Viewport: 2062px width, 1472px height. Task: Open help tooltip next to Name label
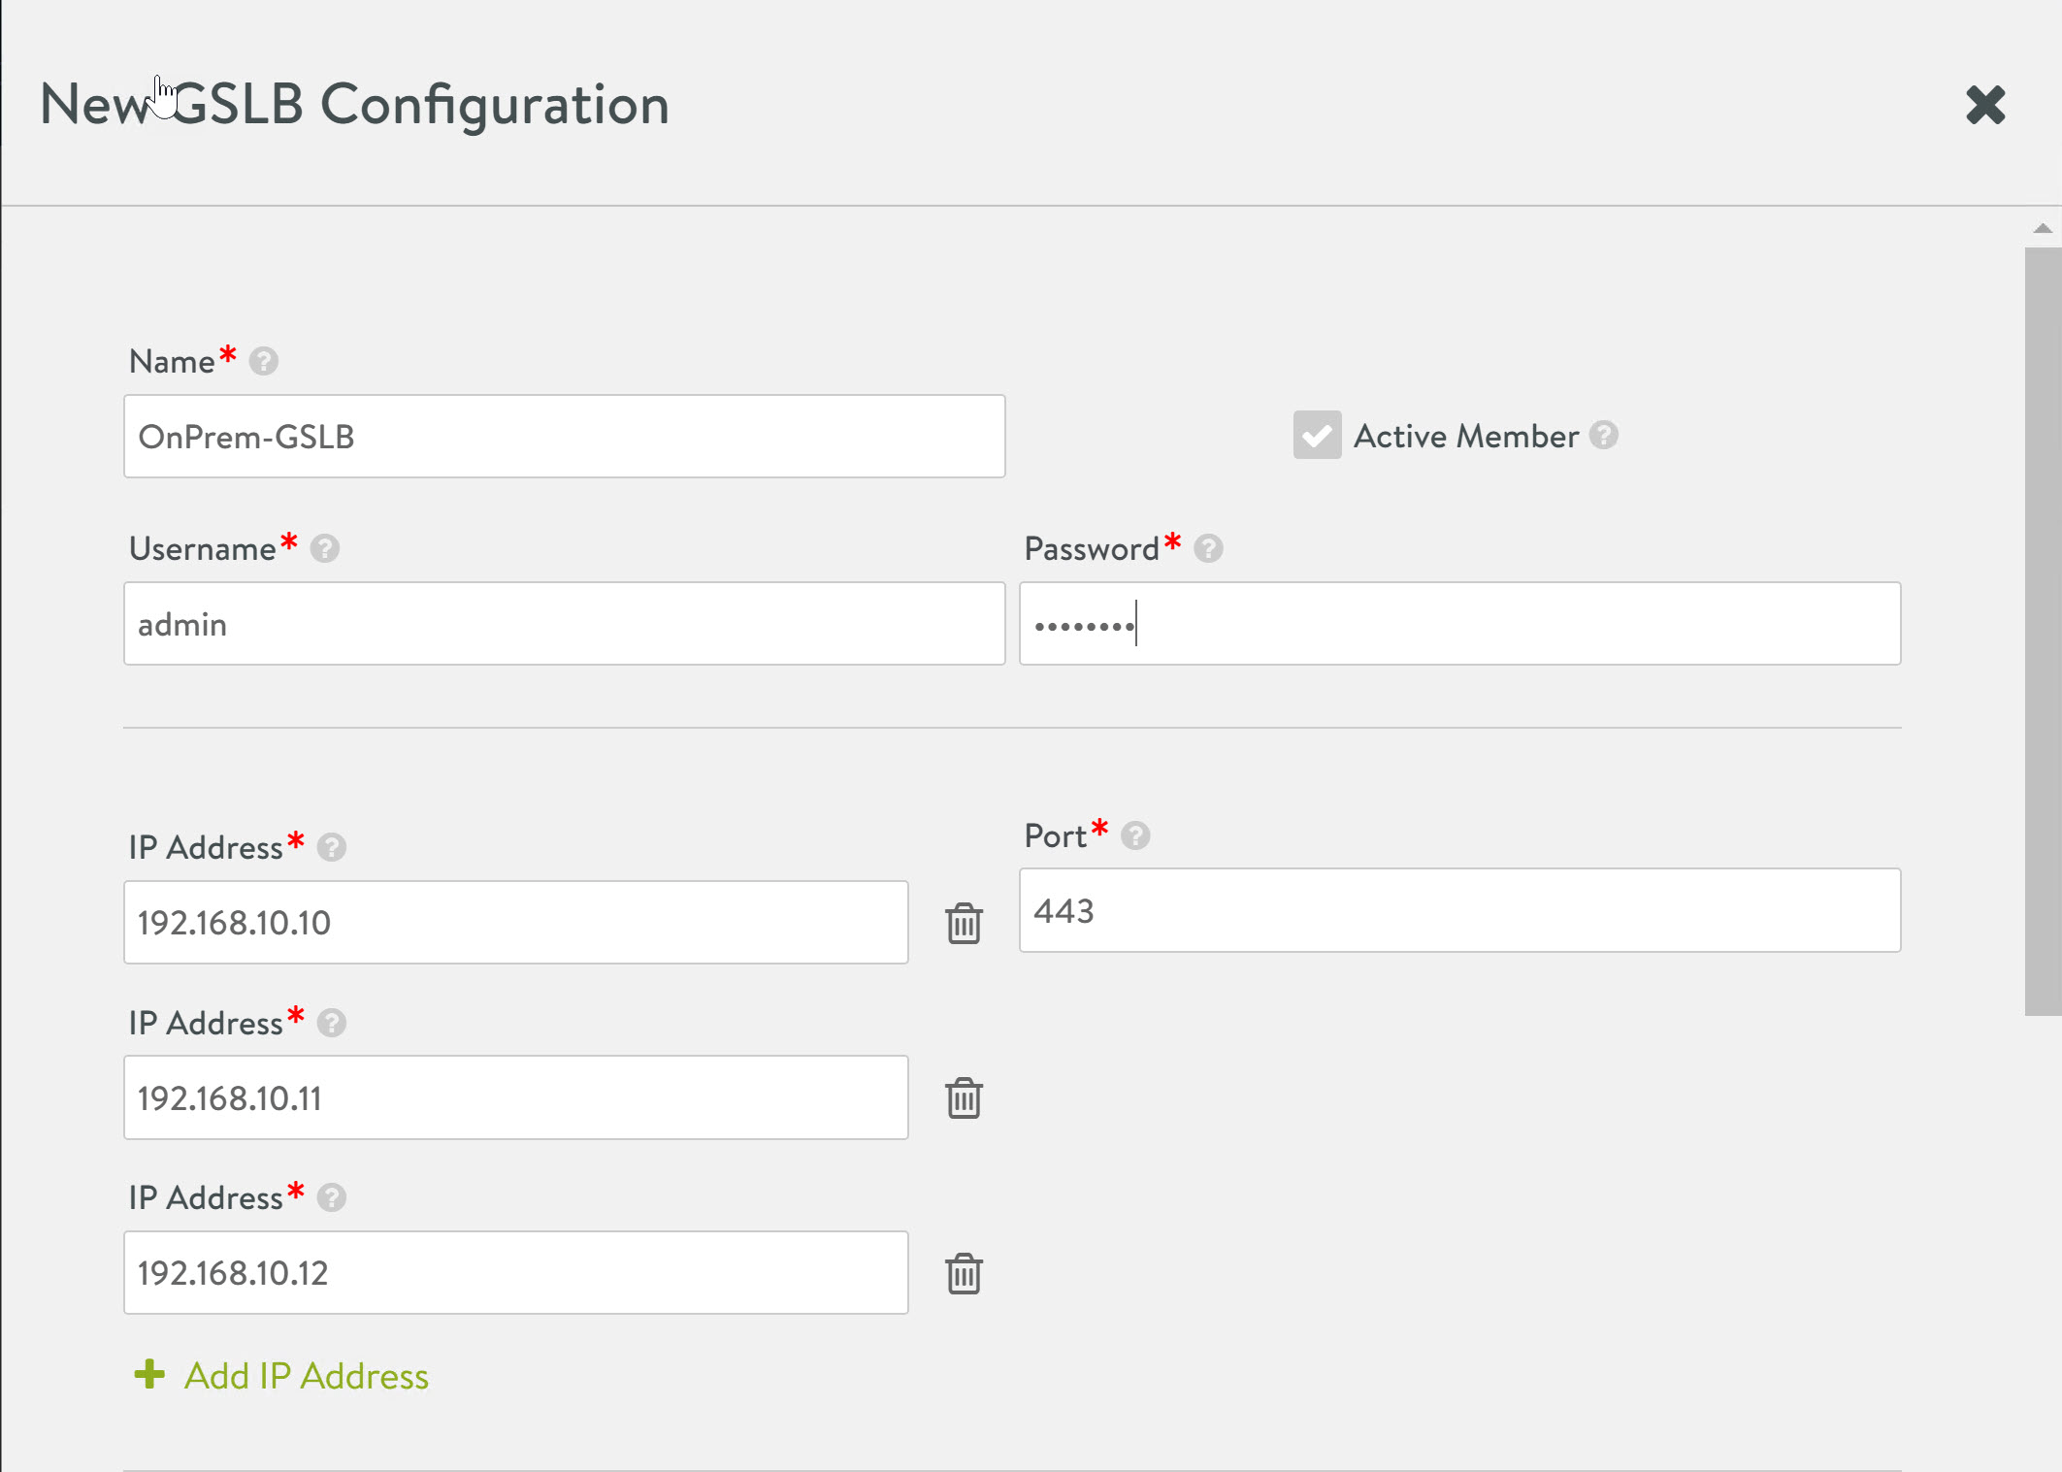[264, 362]
